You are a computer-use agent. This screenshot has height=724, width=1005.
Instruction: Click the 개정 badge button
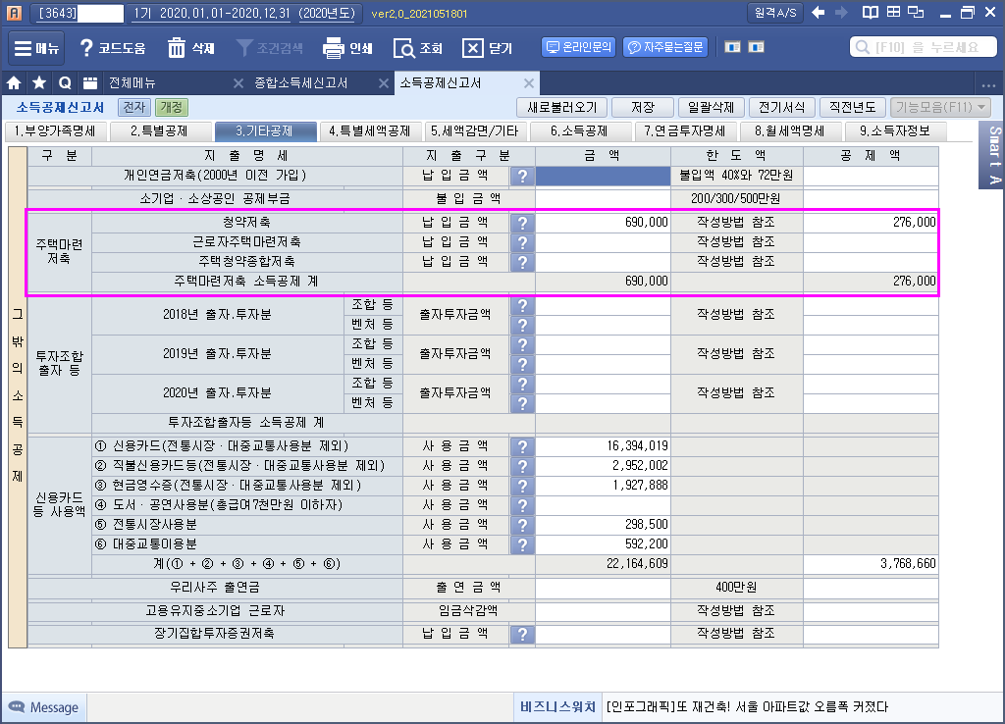pyautogui.click(x=171, y=107)
